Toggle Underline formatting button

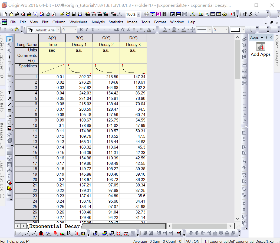[x=93, y=30]
